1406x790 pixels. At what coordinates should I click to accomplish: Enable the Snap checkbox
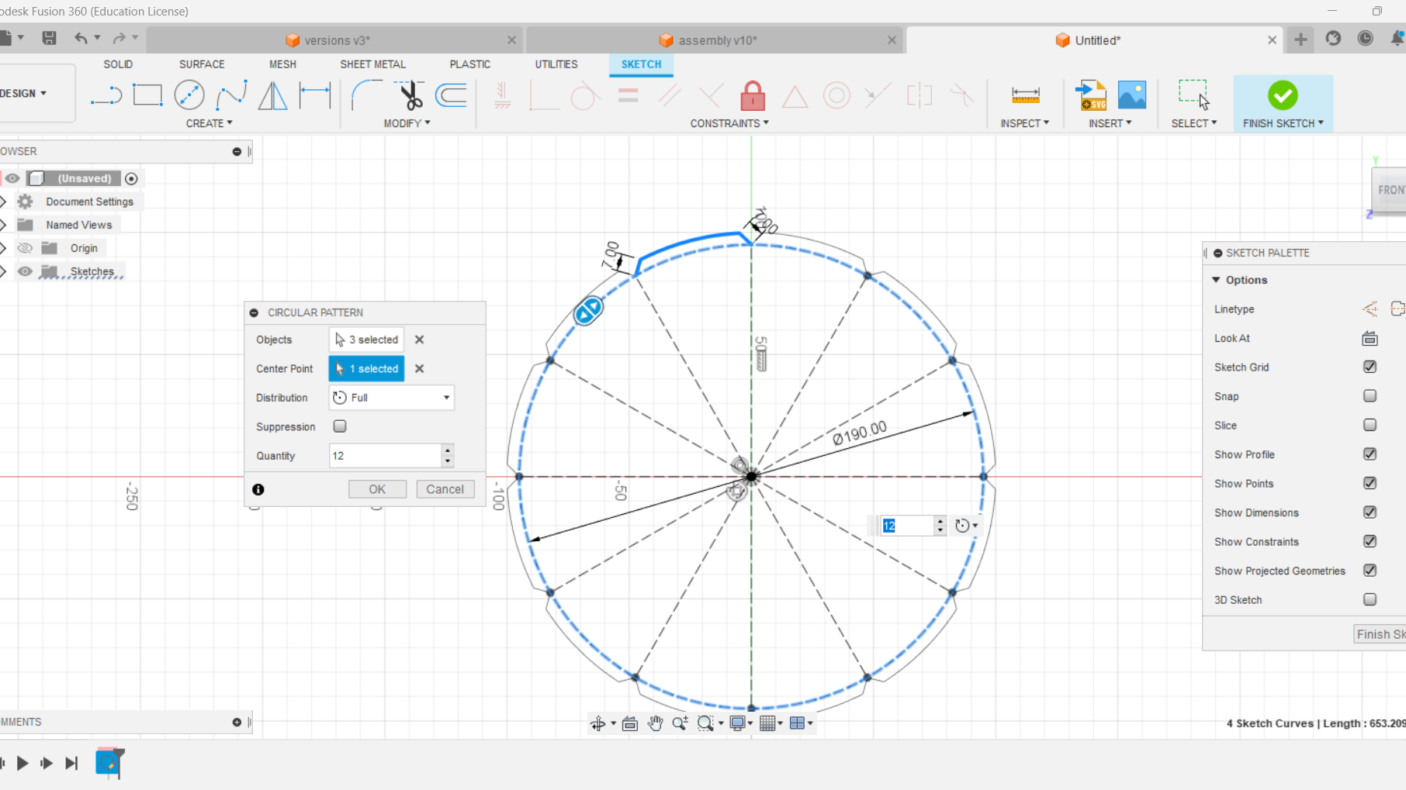point(1370,396)
